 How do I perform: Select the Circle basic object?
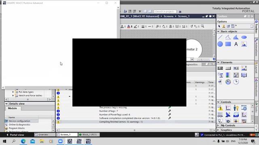tap(220, 44)
